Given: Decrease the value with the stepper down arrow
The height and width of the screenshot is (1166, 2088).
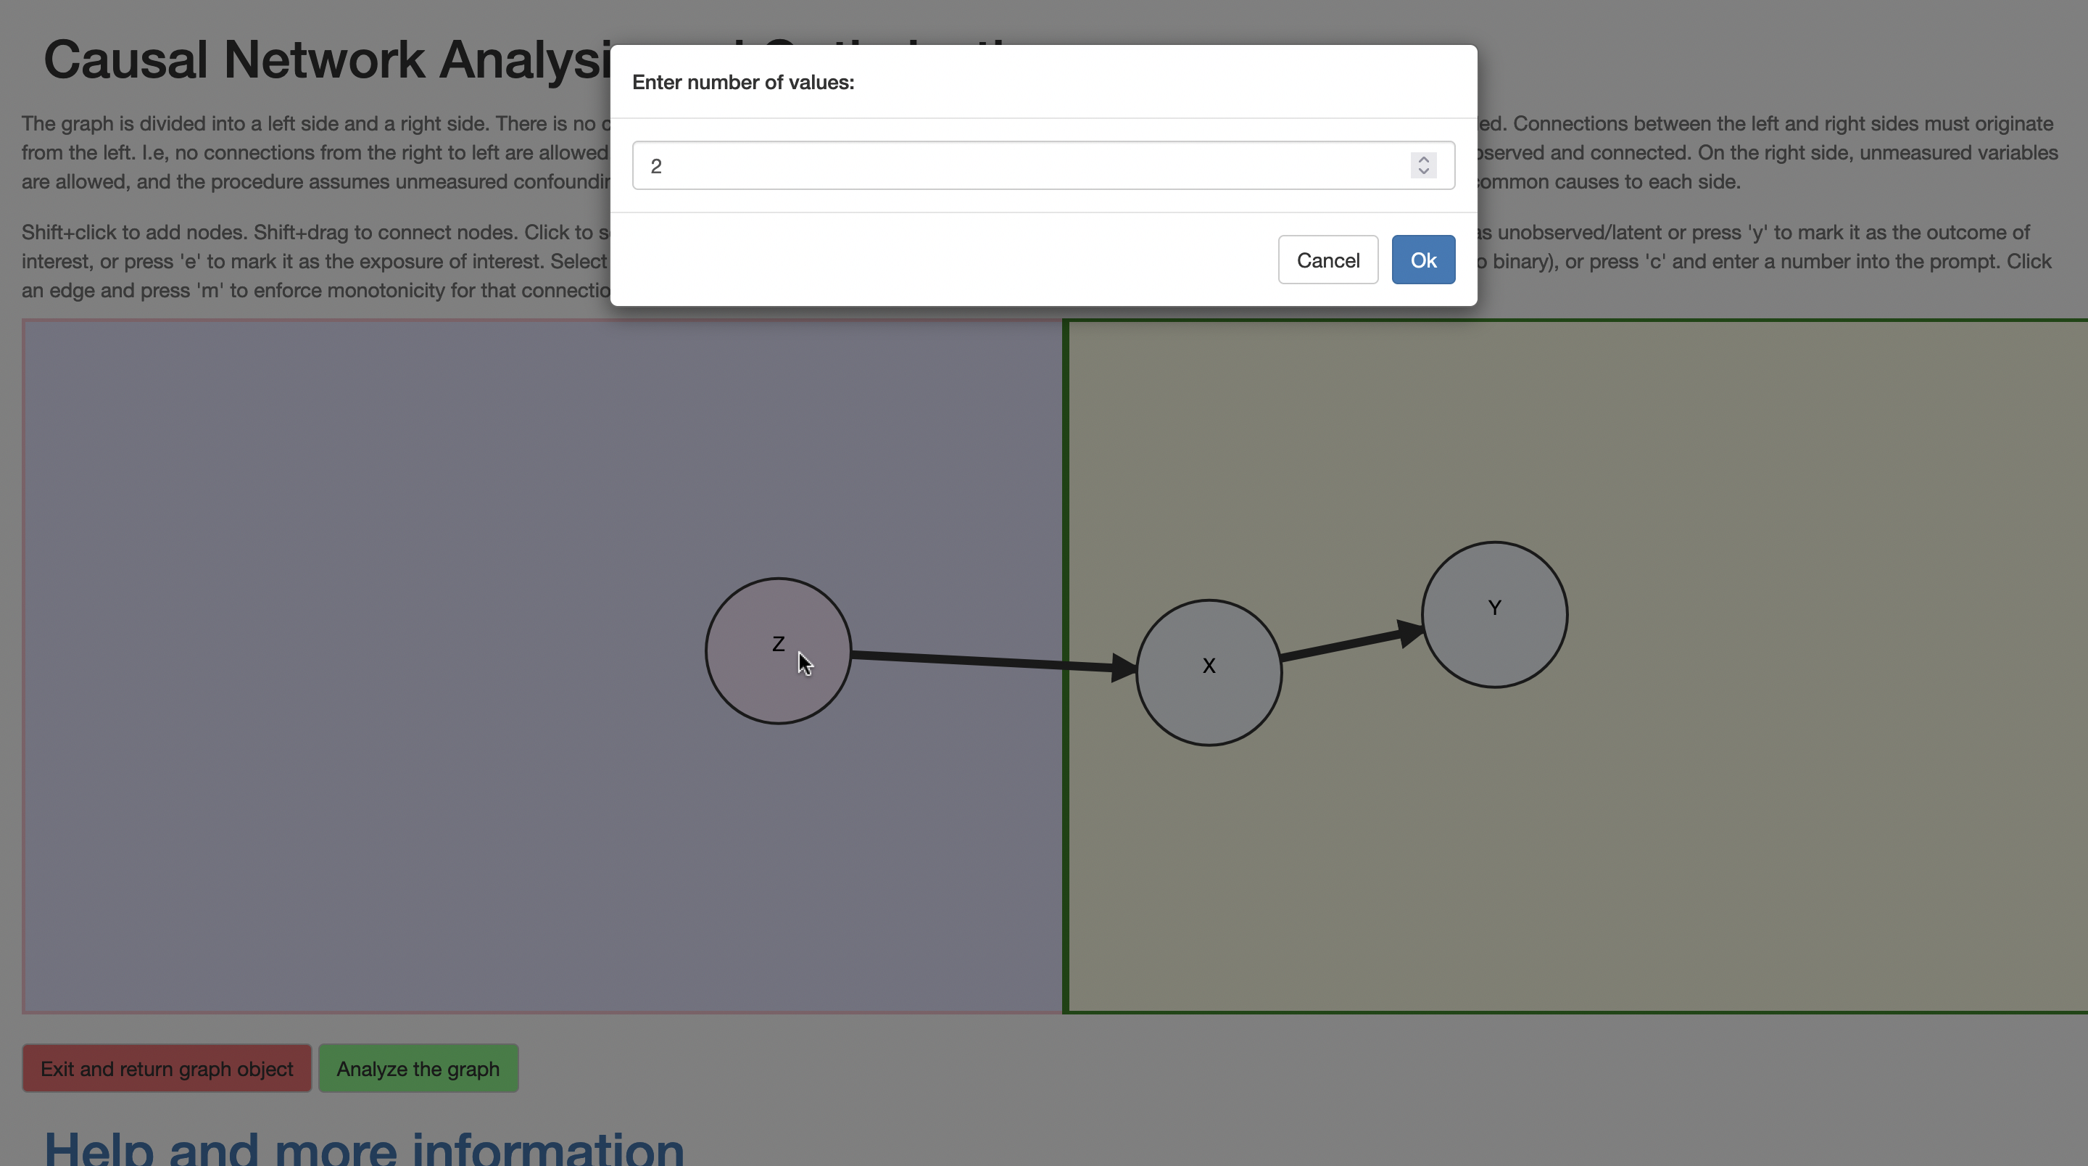Looking at the screenshot, I should [x=1423, y=171].
